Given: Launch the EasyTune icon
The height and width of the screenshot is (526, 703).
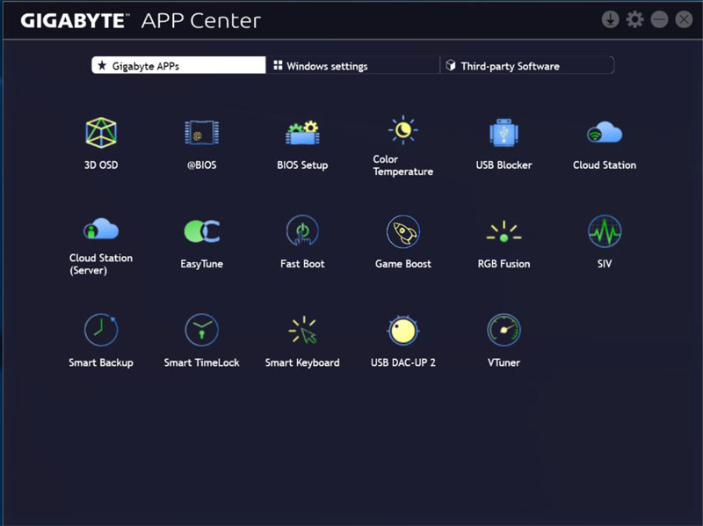Looking at the screenshot, I should point(202,231).
